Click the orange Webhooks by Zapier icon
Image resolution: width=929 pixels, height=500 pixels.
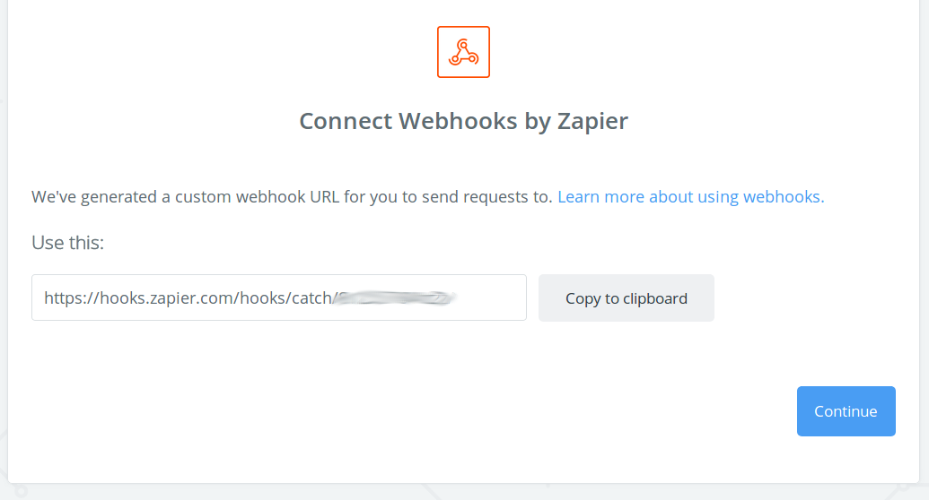tap(463, 52)
